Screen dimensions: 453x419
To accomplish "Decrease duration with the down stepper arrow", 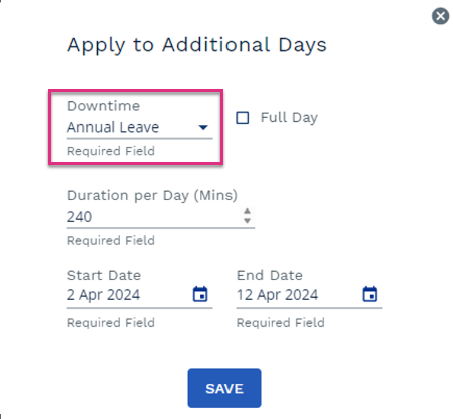I will (x=247, y=221).
